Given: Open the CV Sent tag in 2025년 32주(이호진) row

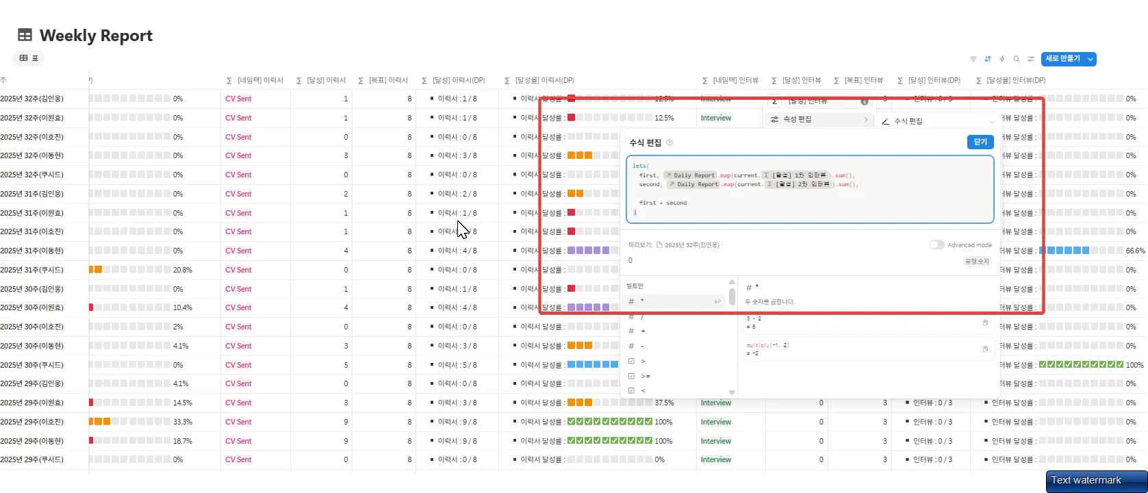Looking at the screenshot, I should 238,137.
